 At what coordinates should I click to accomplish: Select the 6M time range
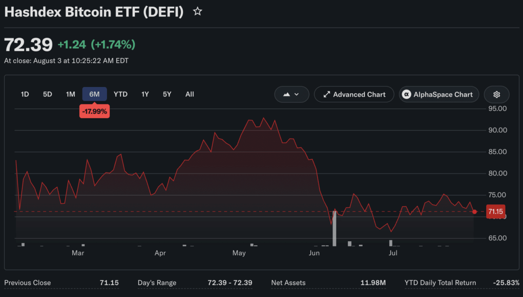click(94, 94)
